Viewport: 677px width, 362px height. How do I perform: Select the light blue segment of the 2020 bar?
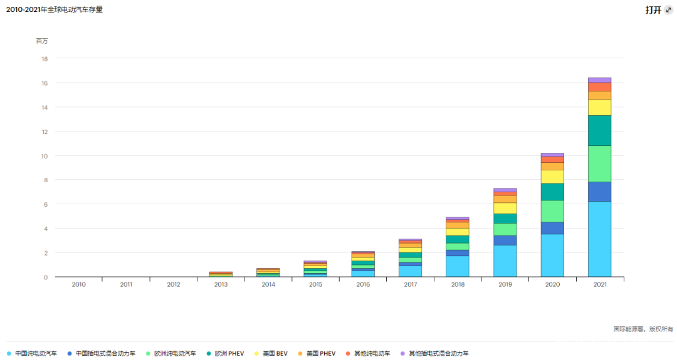tap(552, 256)
